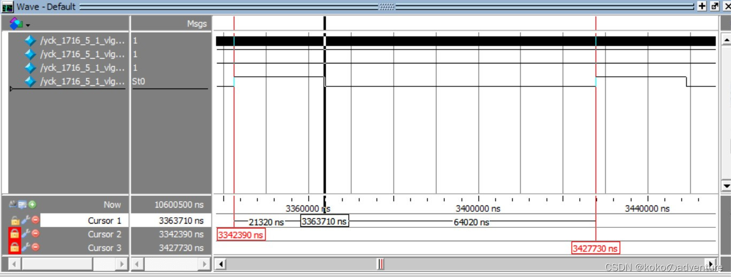The height and width of the screenshot is (277, 731).
Task: Select the Cursor 3 label
Action: coord(105,248)
